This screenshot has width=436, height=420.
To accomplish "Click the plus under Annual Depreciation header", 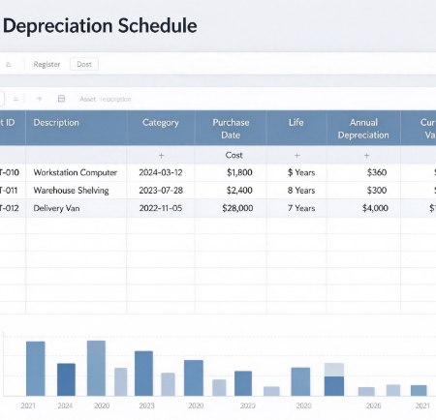I will pyautogui.click(x=366, y=156).
